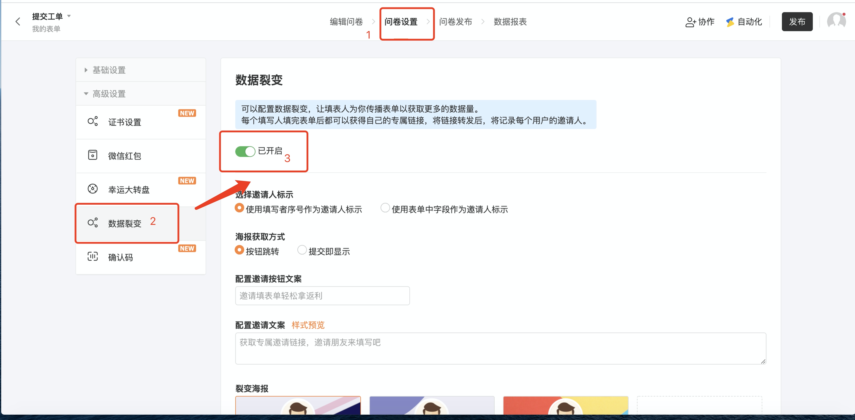855x420 pixels.
Task: Click the 配置邀请文案 text area
Action: 501,349
